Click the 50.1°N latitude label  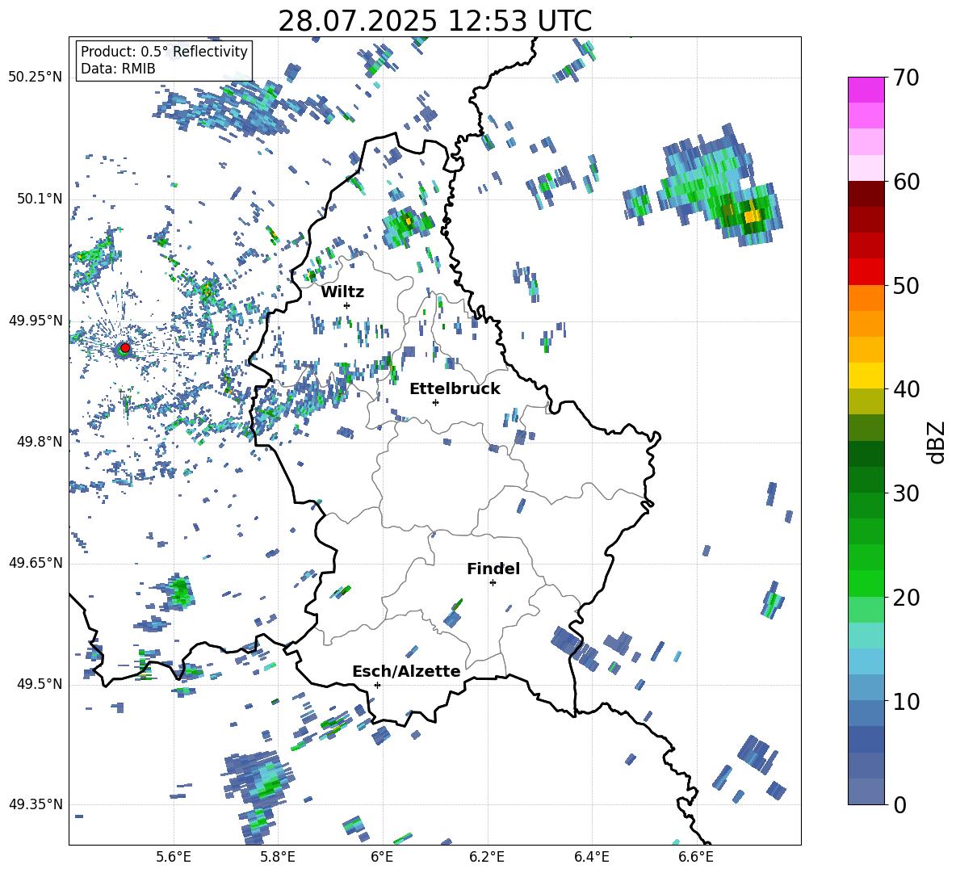click(40, 199)
